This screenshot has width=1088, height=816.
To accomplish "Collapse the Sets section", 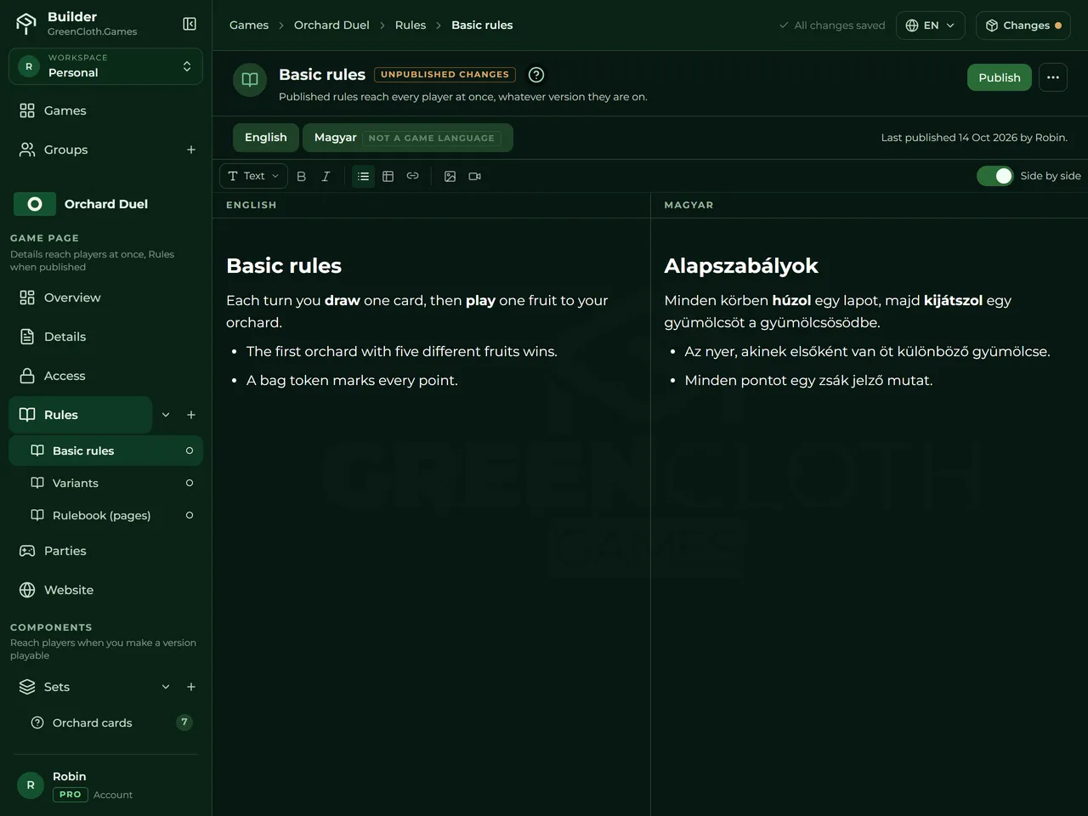I will coord(166,687).
